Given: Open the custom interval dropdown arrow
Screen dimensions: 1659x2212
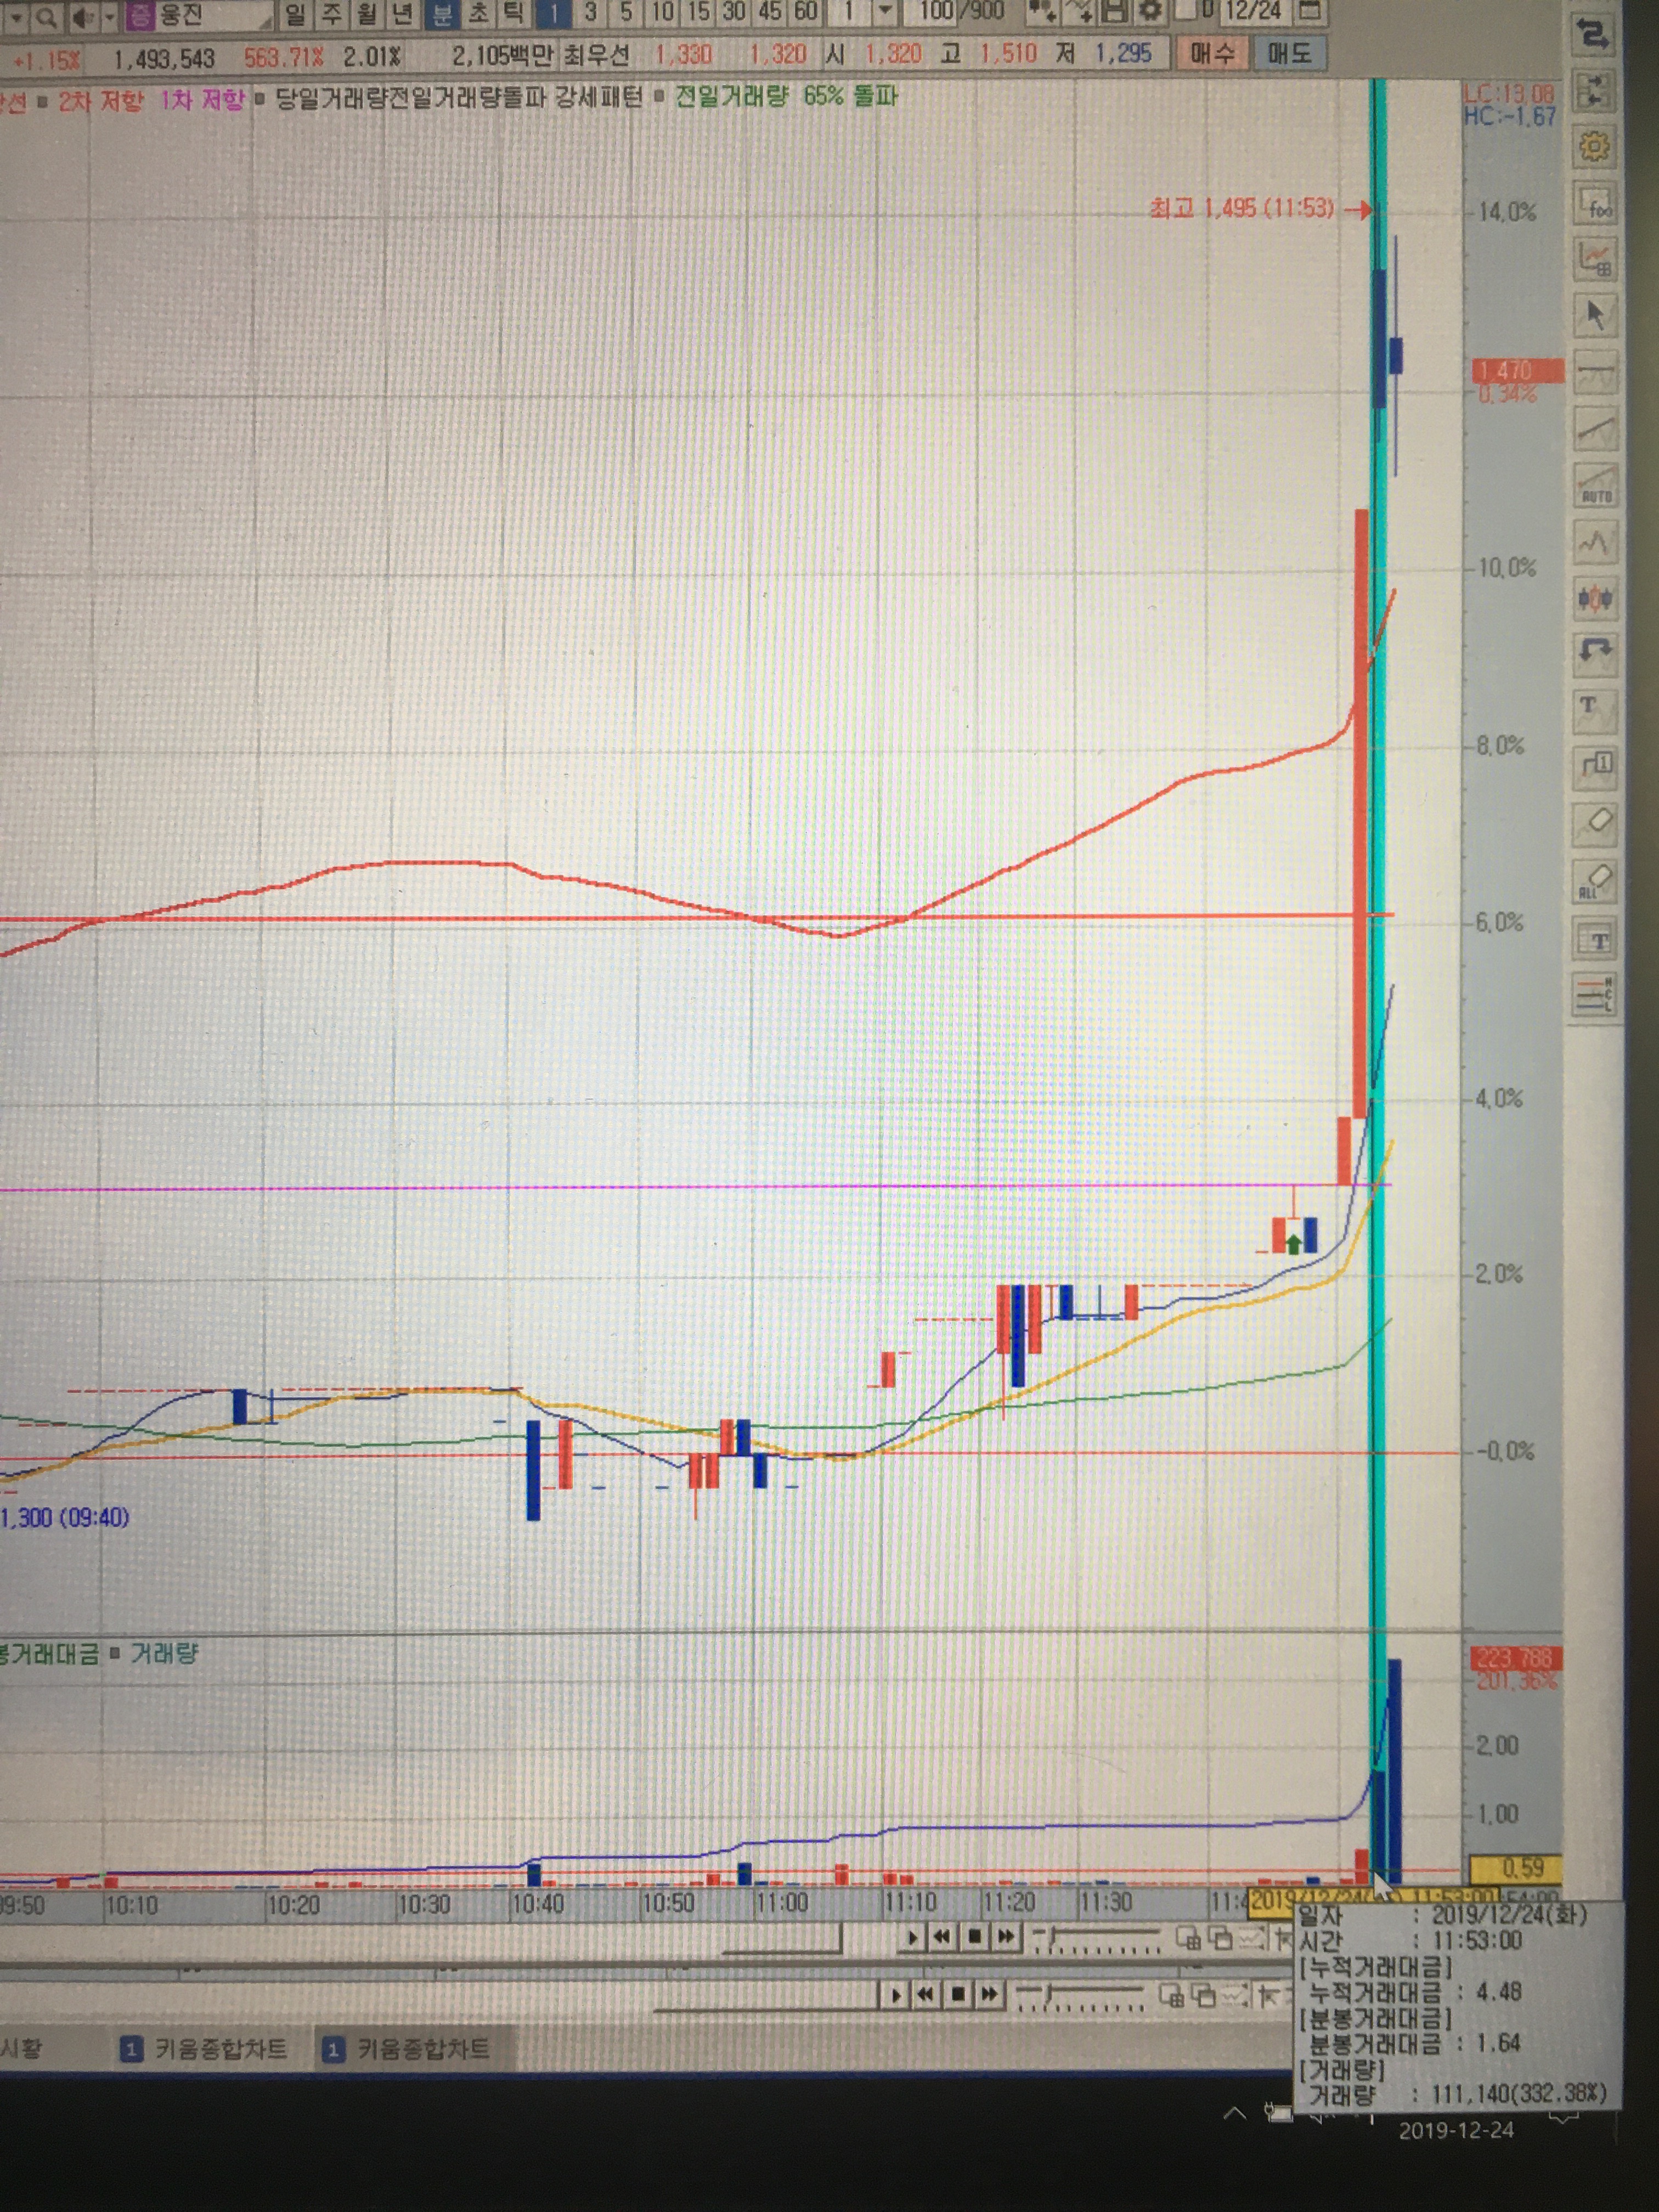Looking at the screenshot, I should (885, 12).
